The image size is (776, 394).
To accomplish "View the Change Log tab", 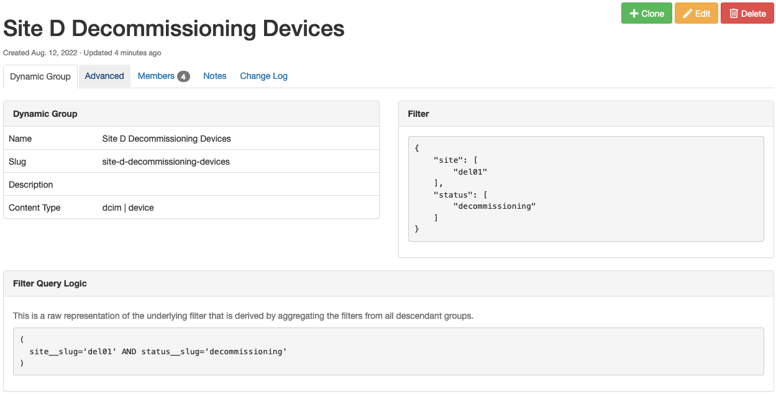I will tap(263, 76).
